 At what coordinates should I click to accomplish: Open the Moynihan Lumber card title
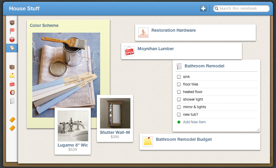click(156, 49)
